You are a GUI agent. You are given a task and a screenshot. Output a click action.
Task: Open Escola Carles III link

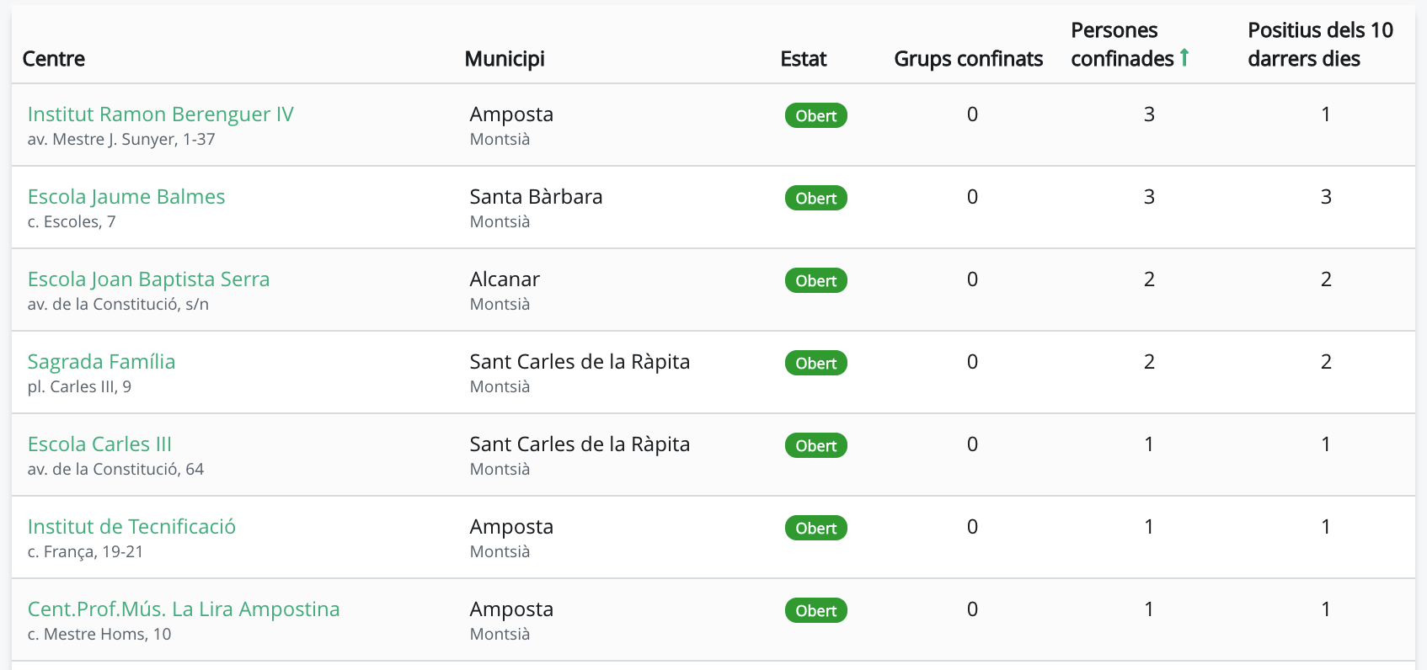tap(99, 444)
